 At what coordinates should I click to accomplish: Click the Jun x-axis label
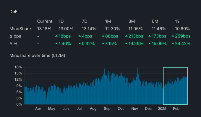(66, 109)
